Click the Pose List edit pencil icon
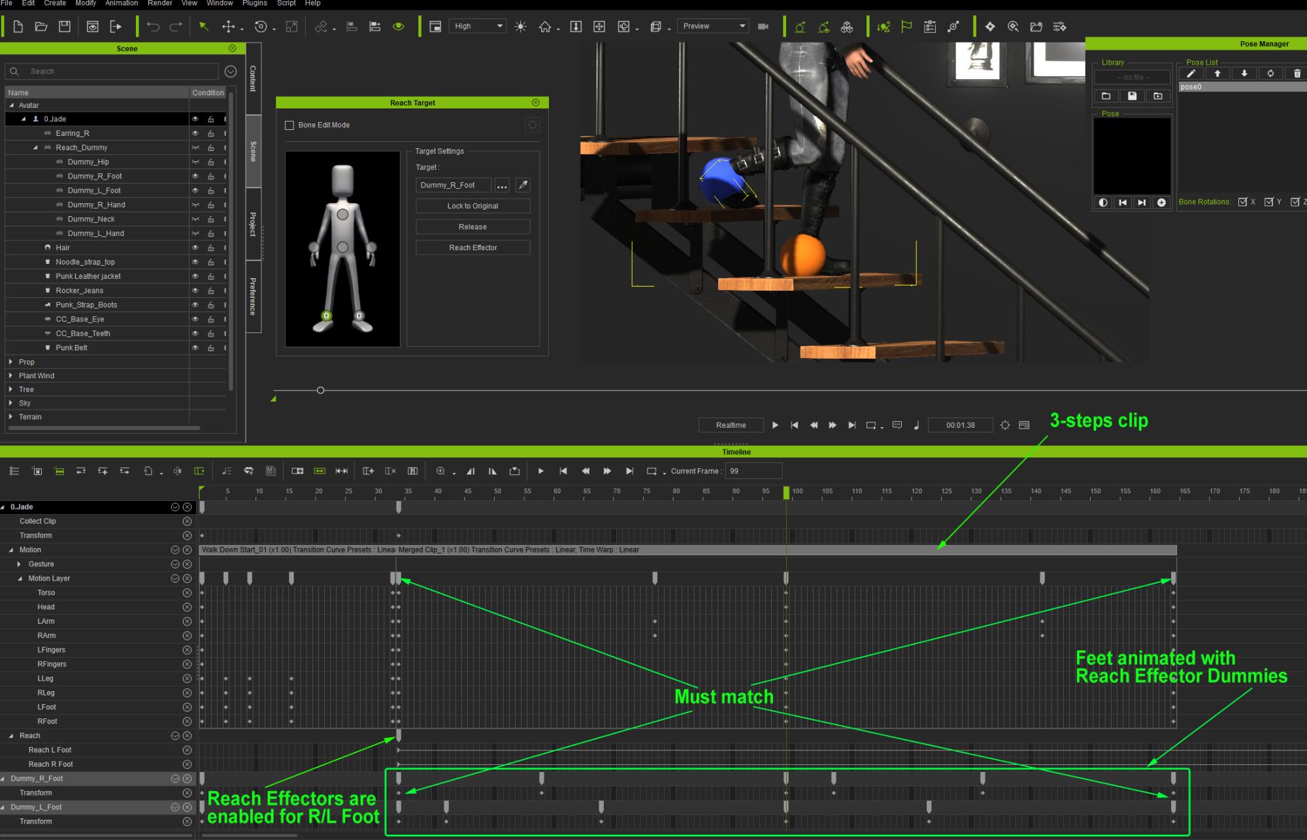The image size is (1307, 840). (x=1191, y=74)
